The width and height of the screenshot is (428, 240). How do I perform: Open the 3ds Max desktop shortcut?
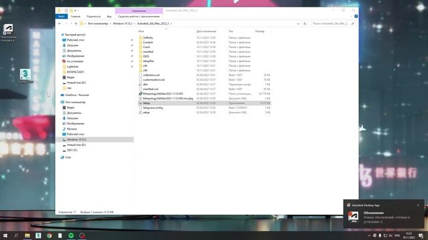(x=25, y=76)
